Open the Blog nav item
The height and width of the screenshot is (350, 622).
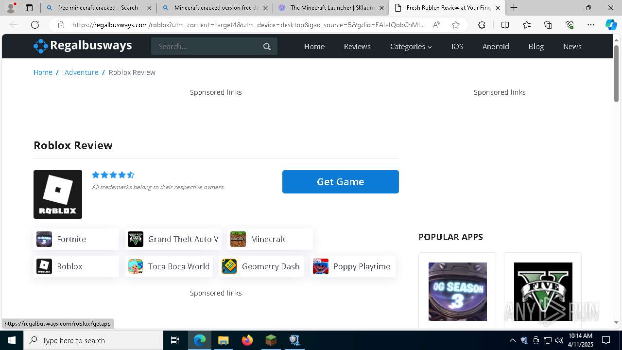pos(536,47)
